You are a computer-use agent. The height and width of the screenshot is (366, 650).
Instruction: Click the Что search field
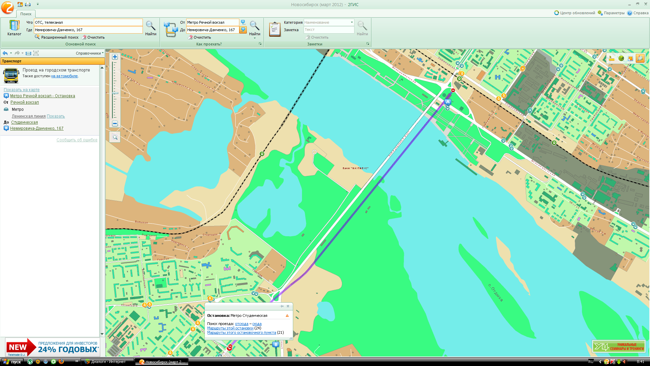(88, 22)
